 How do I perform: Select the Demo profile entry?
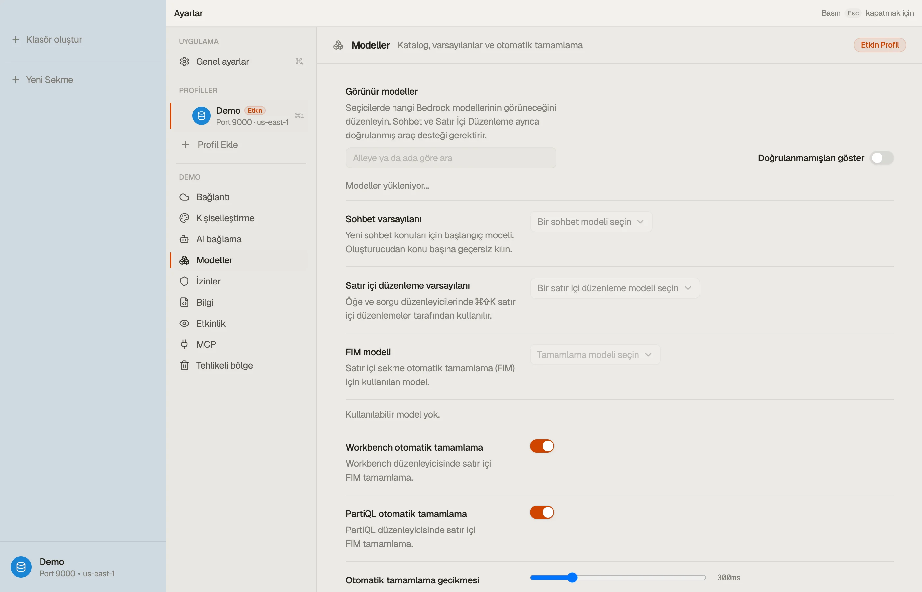click(239, 116)
